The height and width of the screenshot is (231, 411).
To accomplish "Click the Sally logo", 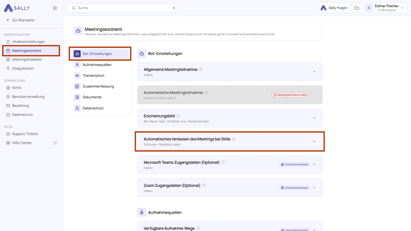I will pos(17,8).
